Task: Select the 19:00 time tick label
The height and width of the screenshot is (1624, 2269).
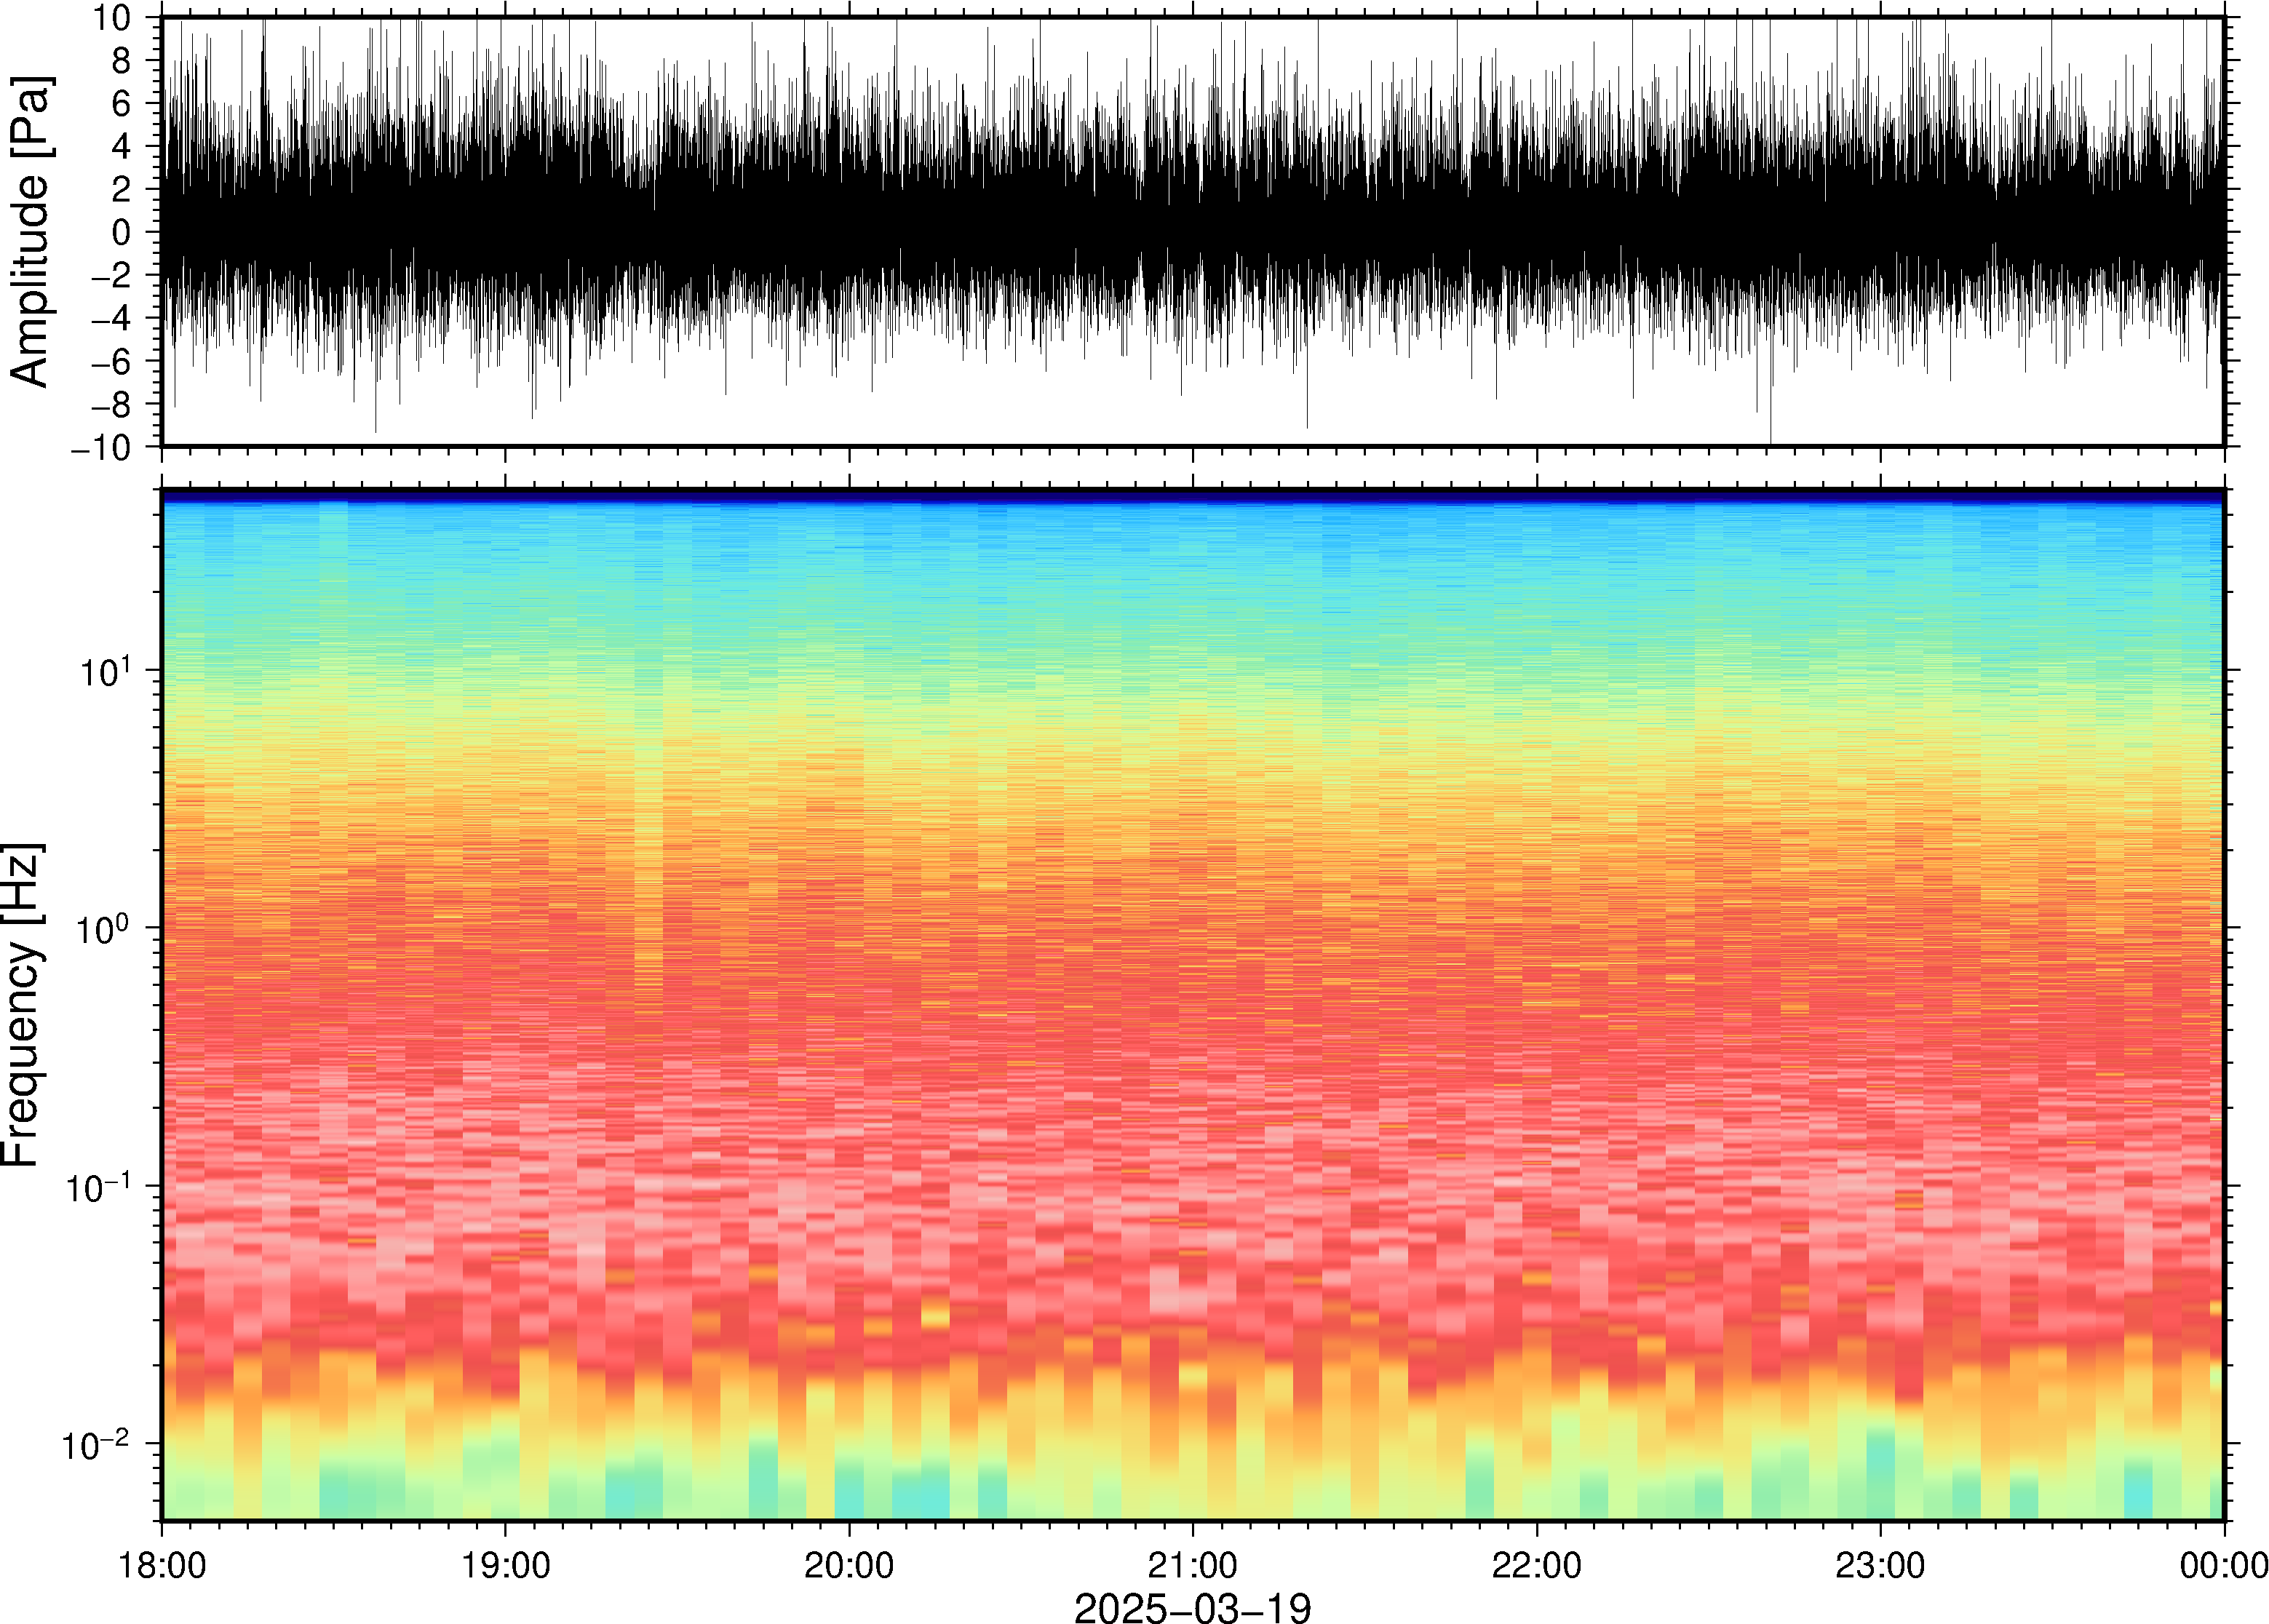Action: pyautogui.click(x=505, y=1565)
